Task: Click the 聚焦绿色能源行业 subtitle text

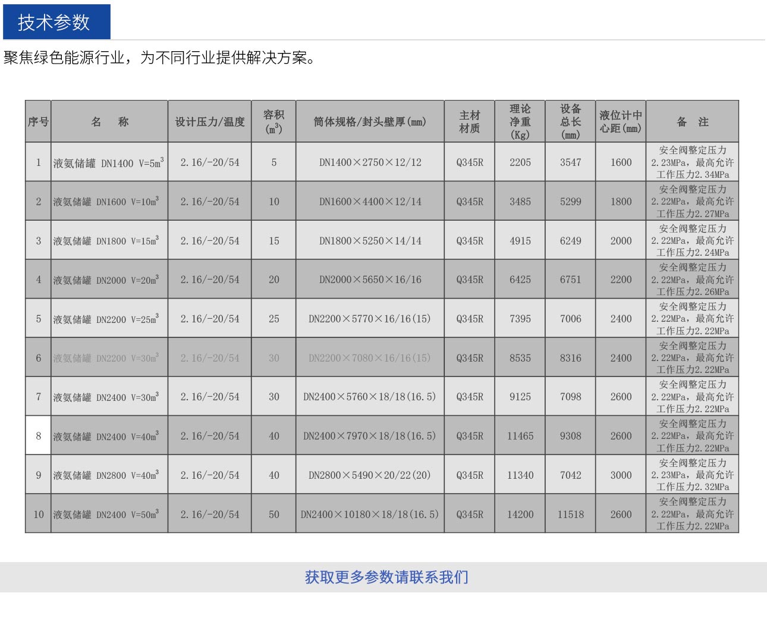Action: click(x=64, y=58)
